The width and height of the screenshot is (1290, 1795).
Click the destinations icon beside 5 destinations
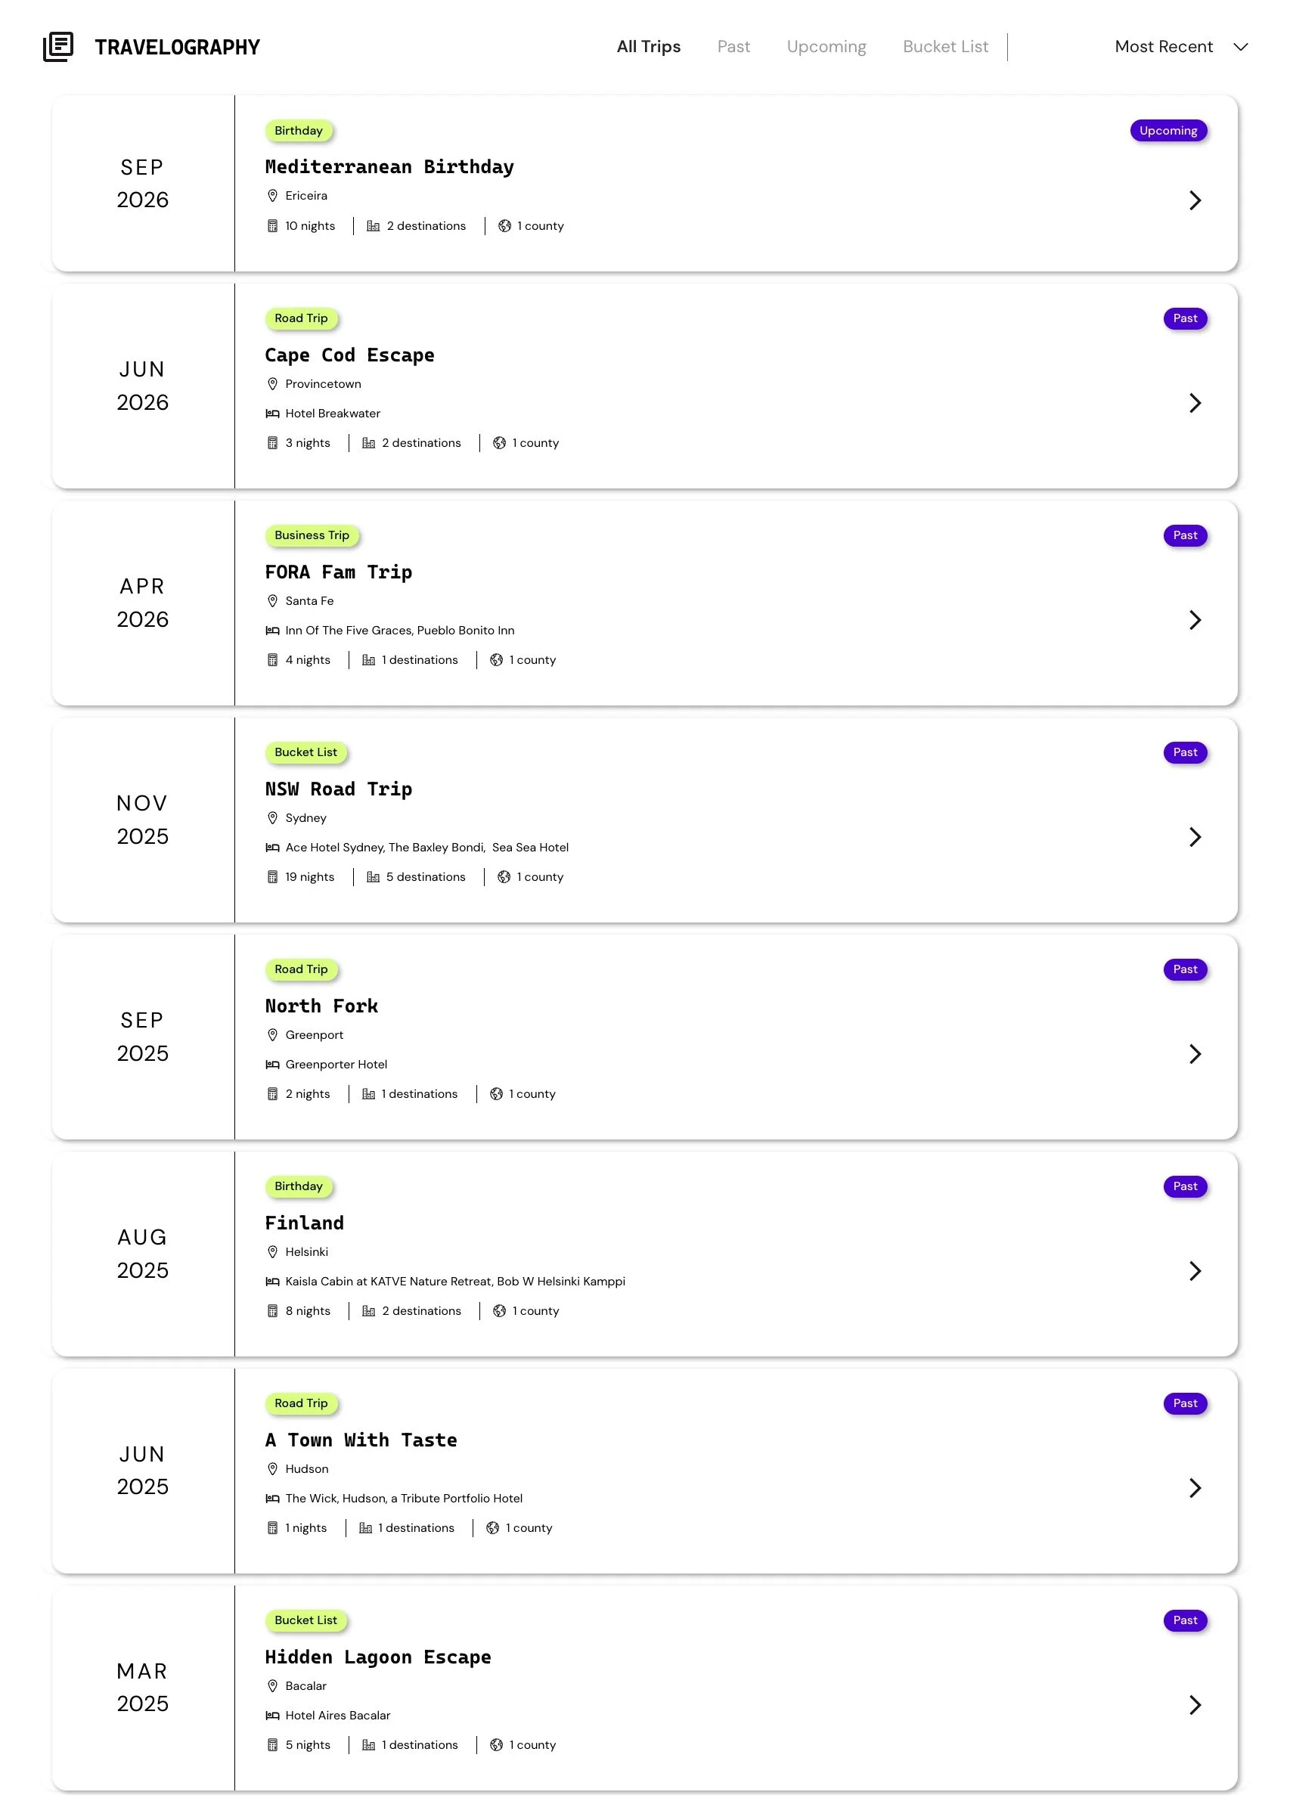click(x=373, y=877)
